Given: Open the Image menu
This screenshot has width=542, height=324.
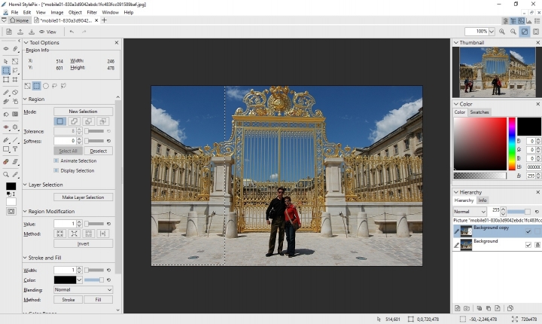Looking at the screenshot, I should (57, 13).
